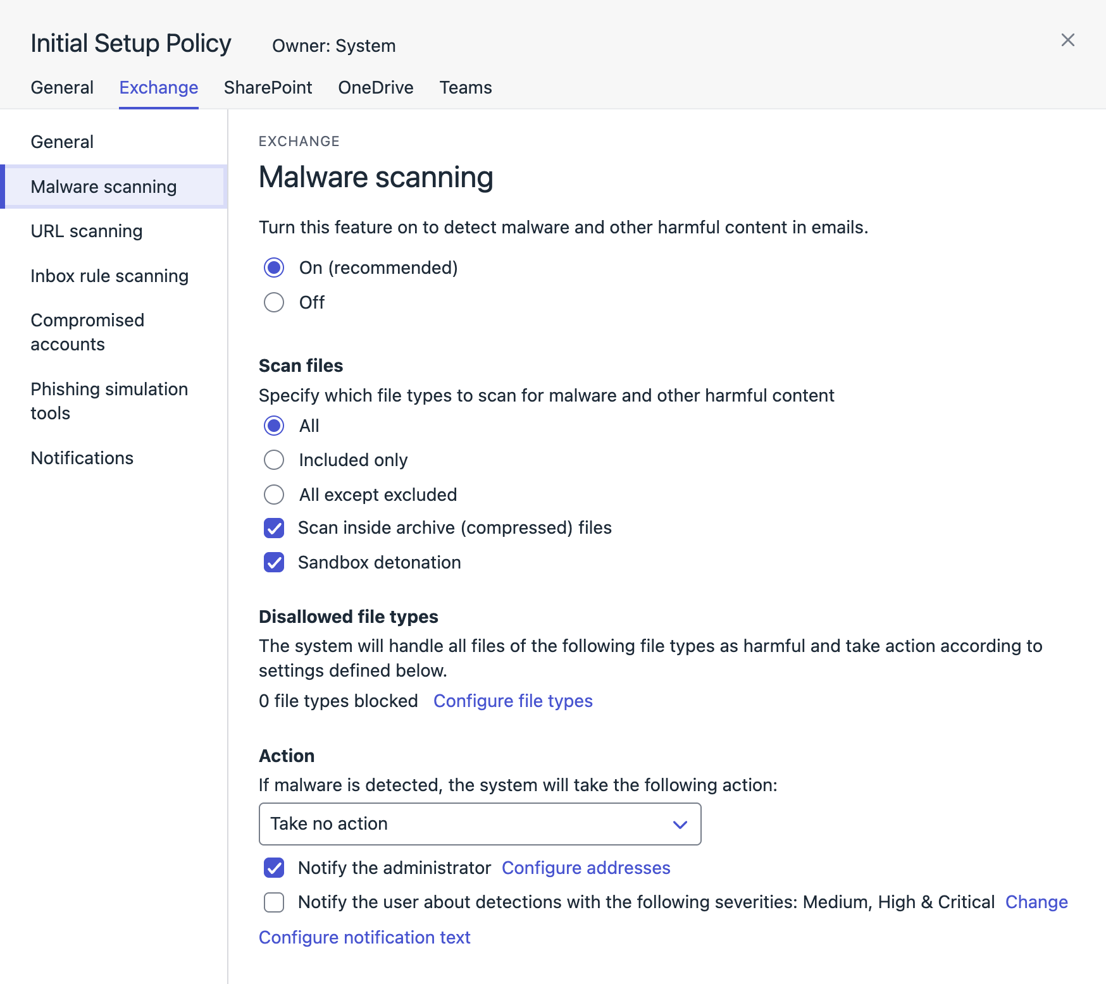
Task: Close the Initial Setup Policy dialog
Action: (x=1067, y=40)
